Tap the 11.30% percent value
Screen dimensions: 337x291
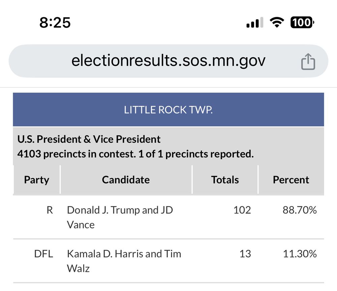(299, 254)
